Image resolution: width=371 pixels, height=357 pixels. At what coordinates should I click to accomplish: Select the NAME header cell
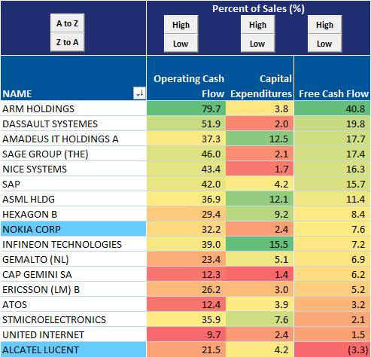pyautogui.click(x=73, y=78)
